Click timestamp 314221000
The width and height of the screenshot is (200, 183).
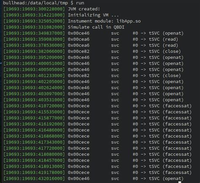(x=50, y=15)
